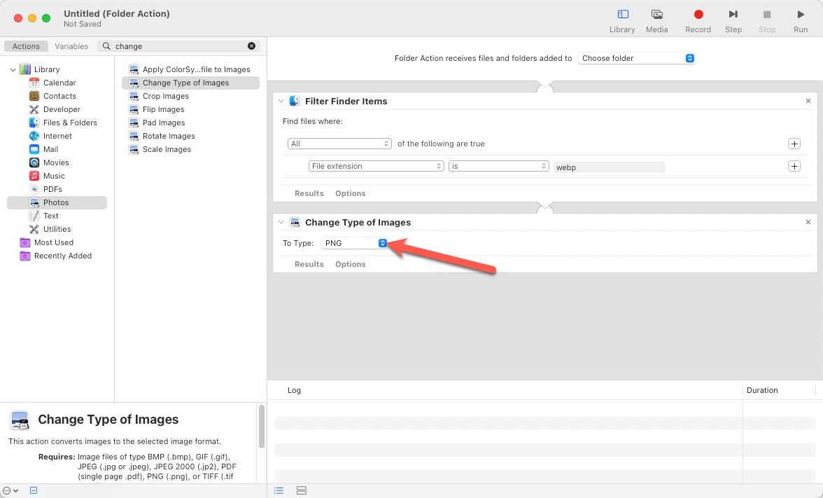Screen dimensions: 823x498
Task: Remove the Filter Finder Items action
Action: (x=808, y=101)
